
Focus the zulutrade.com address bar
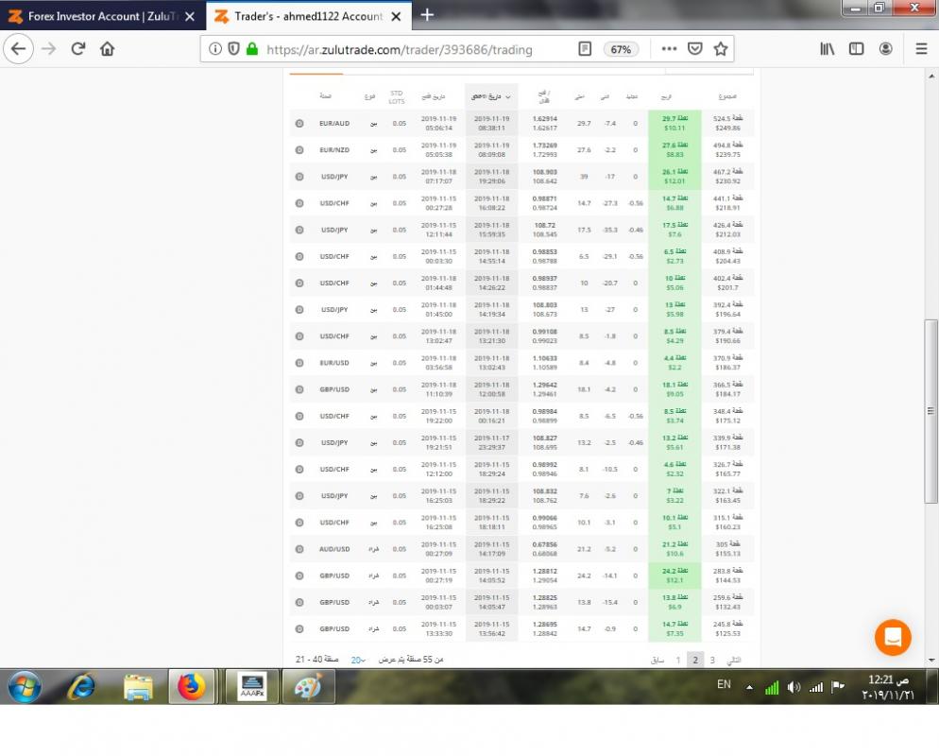(399, 50)
